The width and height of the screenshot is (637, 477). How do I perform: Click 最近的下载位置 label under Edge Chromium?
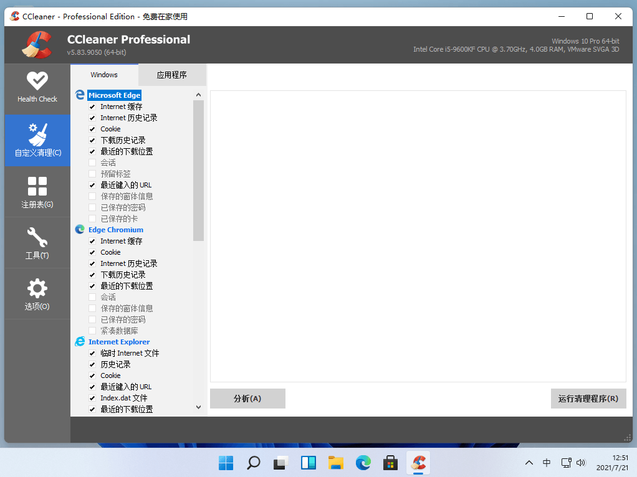[127, 286]
